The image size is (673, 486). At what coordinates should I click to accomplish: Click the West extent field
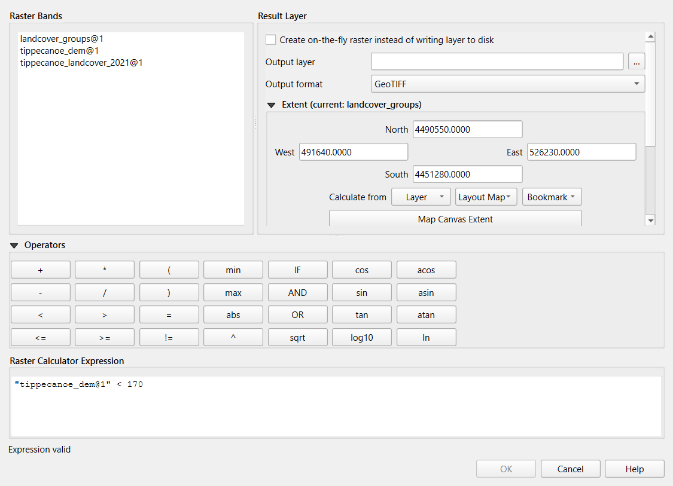pos(353,152)
